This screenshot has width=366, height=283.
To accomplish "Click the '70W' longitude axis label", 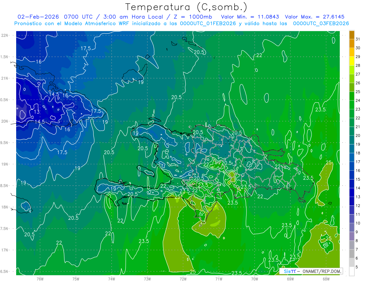I will (255, 279).
